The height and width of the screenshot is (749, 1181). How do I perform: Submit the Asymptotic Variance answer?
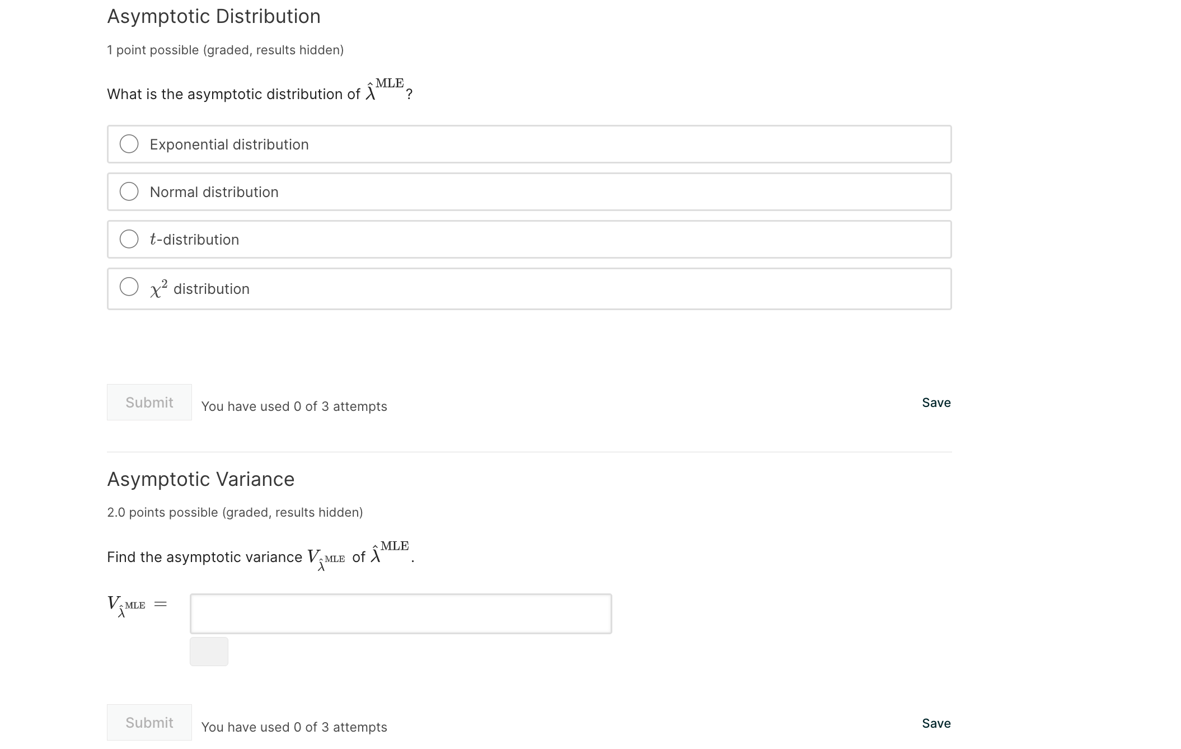coord(149,722)
